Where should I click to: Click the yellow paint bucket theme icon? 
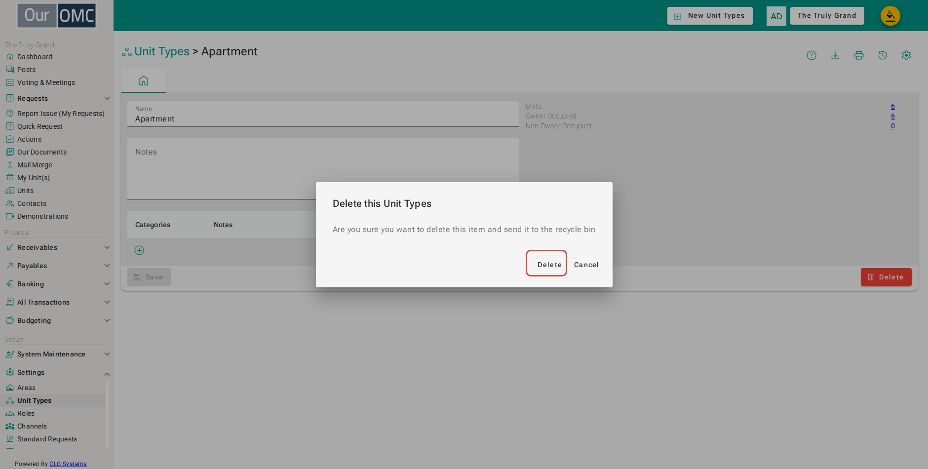click(890, 16)
